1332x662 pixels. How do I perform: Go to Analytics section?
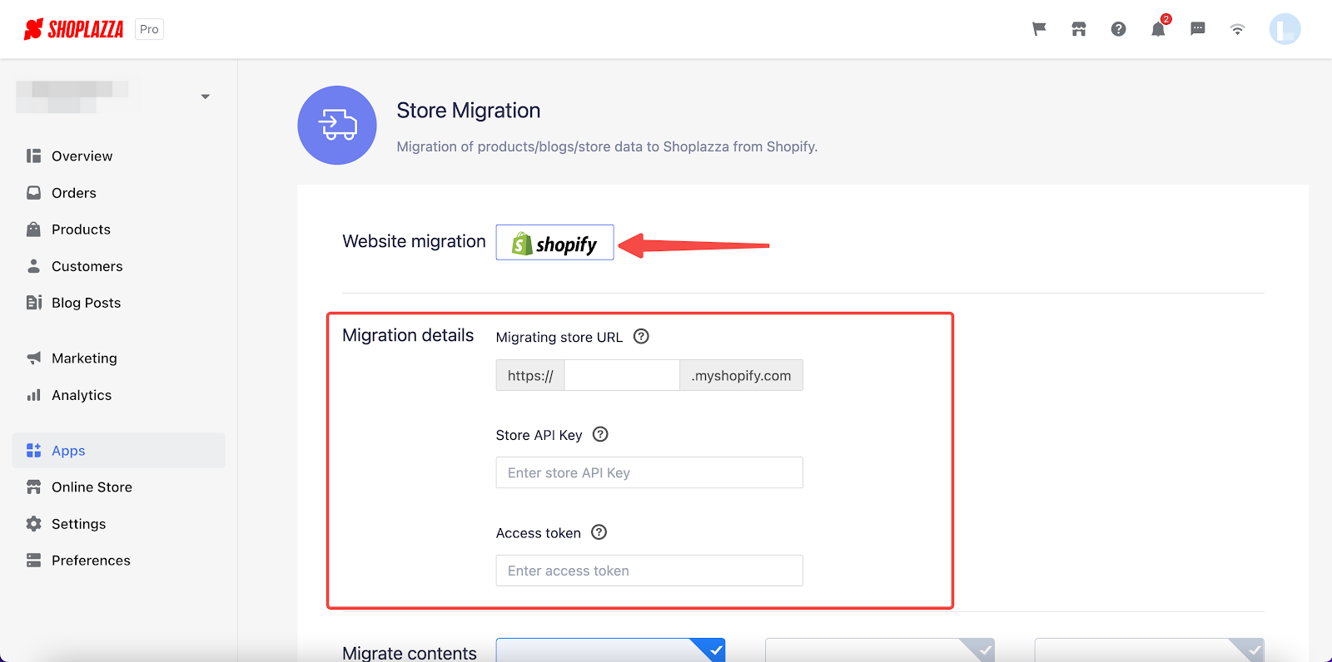pyautogui.click(x=118, y=395)
